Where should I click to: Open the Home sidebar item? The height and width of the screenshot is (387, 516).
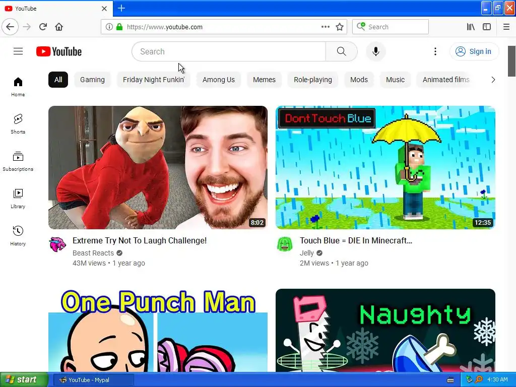pyautogui.click(x=18, y=87)
